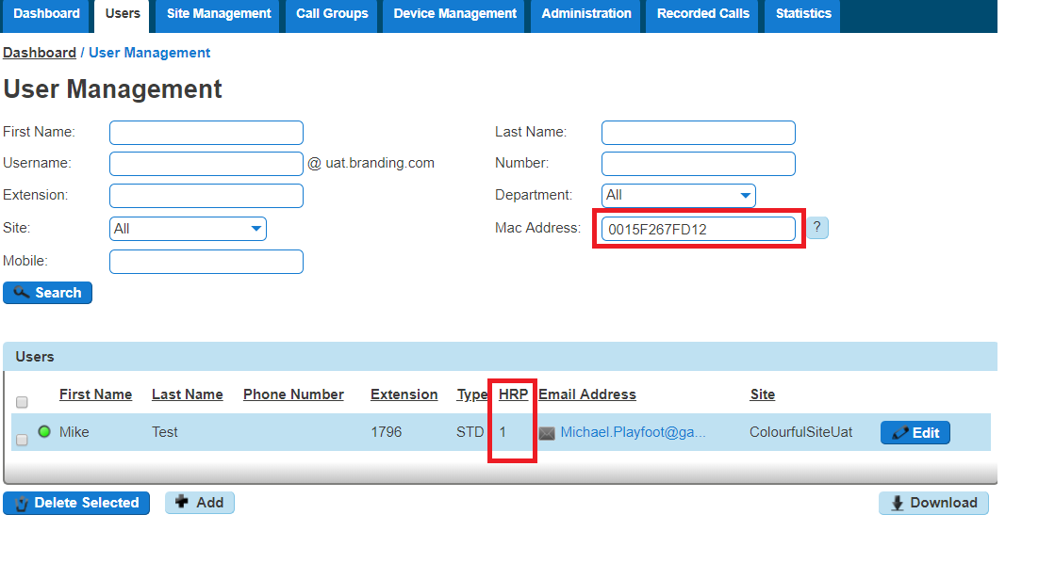
Task: Sort users by Phone Number column
Action: (293, 394)
